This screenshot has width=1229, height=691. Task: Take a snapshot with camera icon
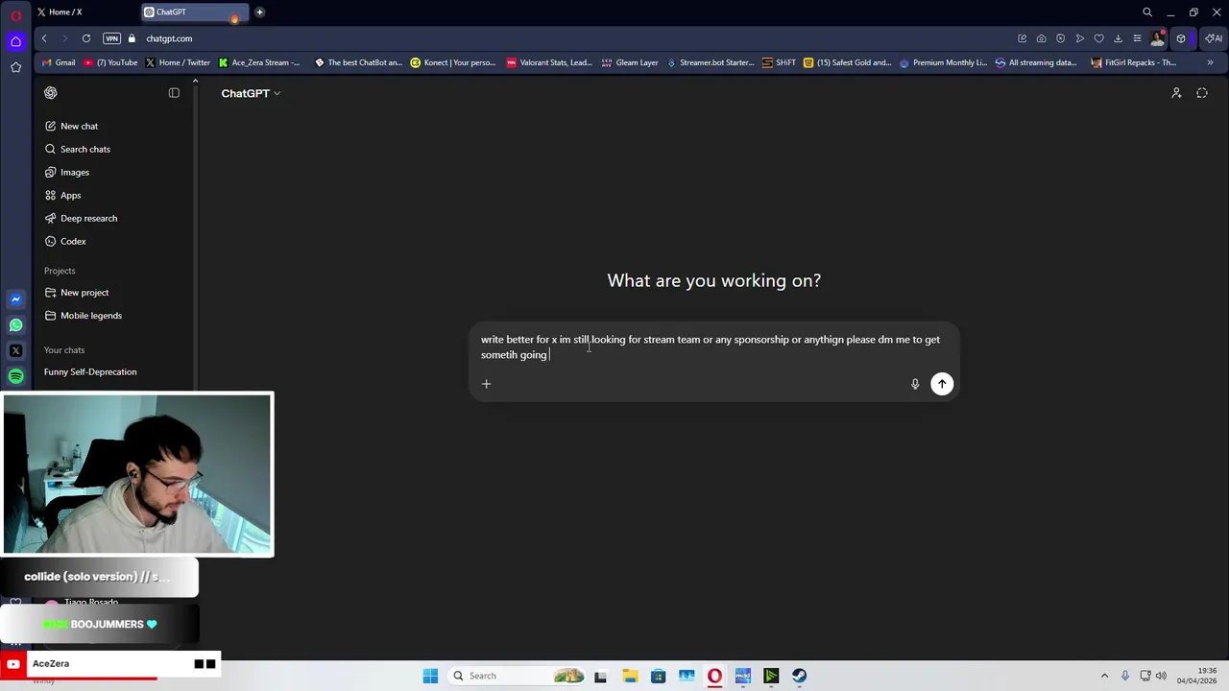pos(1041,38)
